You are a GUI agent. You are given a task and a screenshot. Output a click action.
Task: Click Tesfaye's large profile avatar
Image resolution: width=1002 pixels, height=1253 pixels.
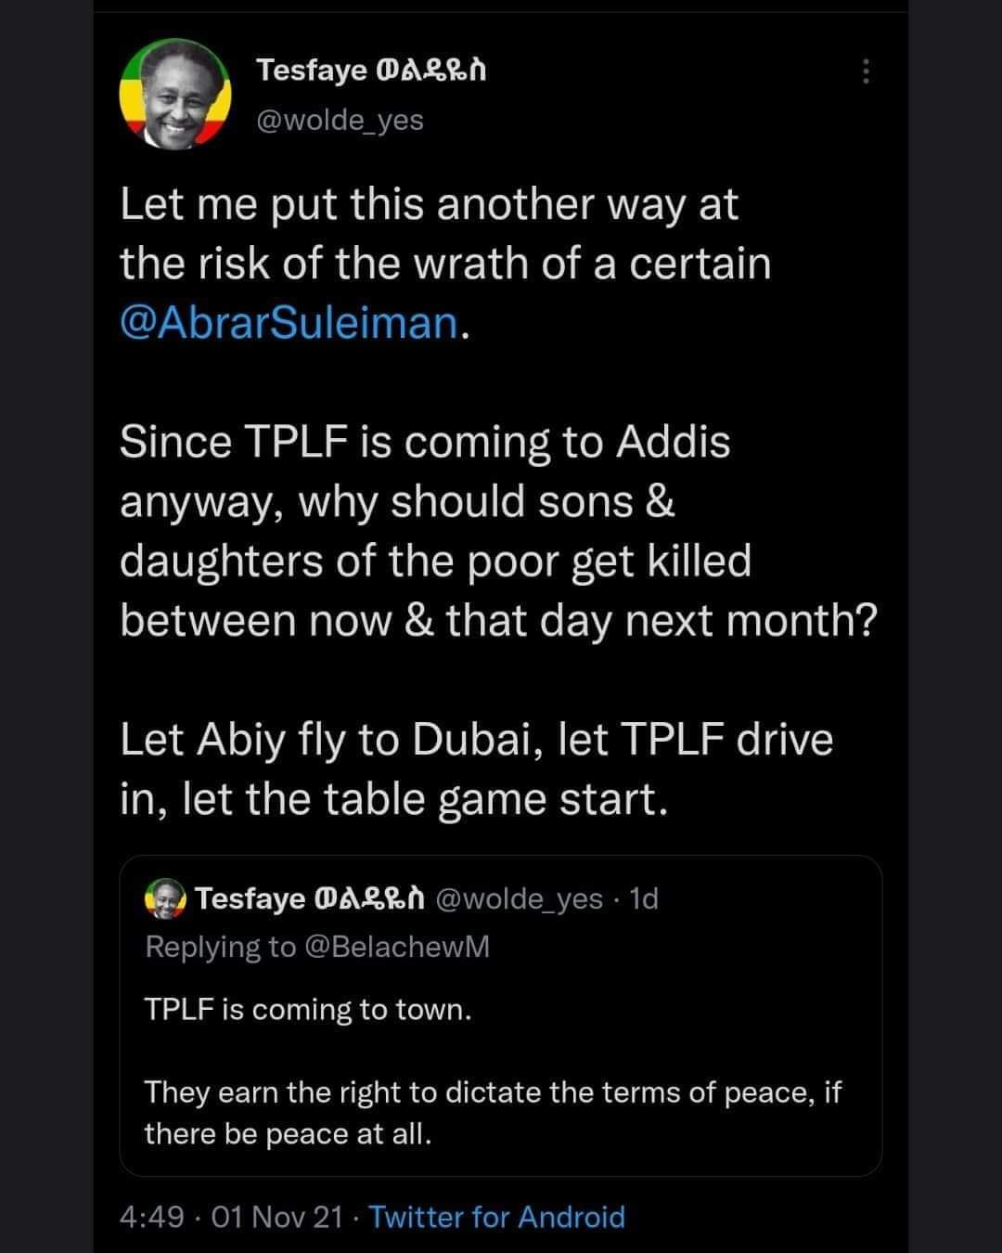[x=174, y=95]
